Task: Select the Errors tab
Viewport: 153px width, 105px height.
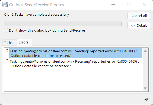Action: (24, 42)
